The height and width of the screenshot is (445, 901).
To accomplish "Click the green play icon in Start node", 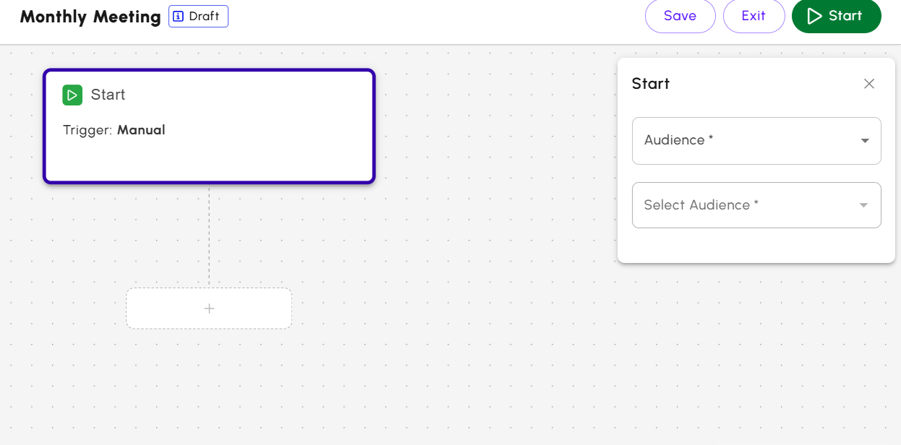I will coord(72,95).
